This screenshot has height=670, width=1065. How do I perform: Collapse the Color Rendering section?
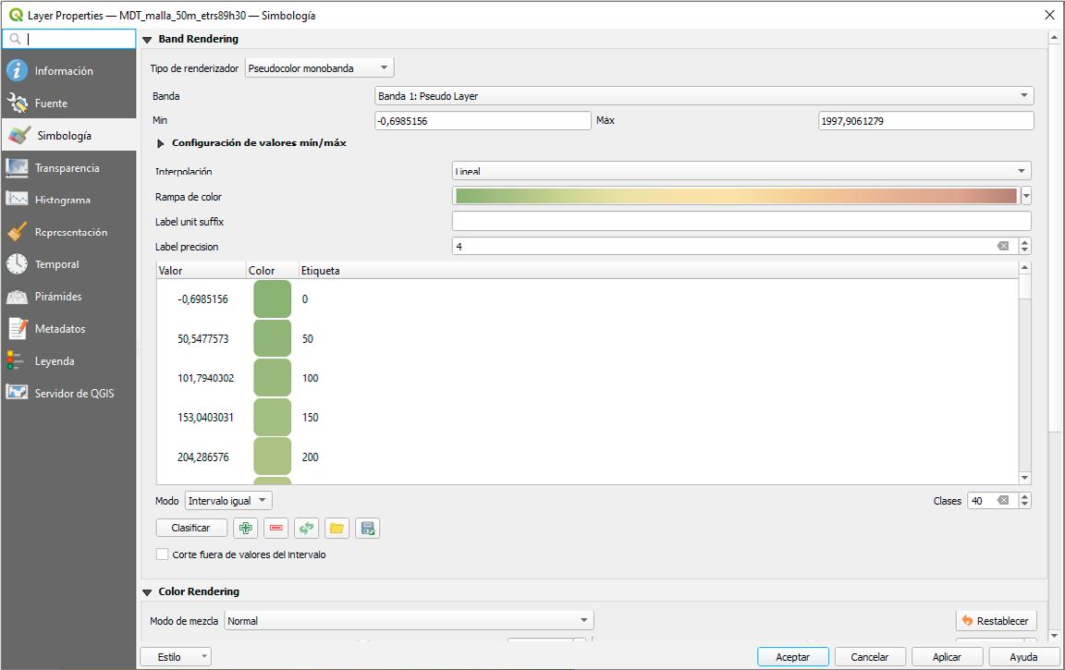[x=147, y=592]
